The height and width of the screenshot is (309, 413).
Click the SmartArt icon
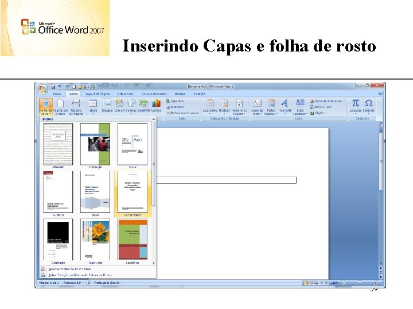point(143,106)
